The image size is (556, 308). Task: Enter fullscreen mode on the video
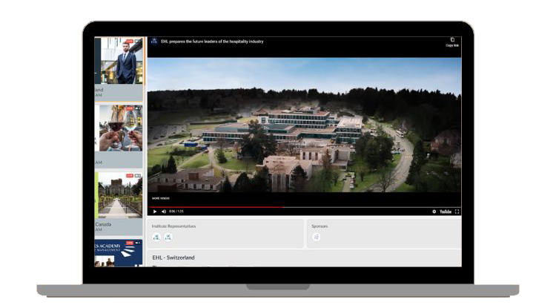[x=457, y=212]
